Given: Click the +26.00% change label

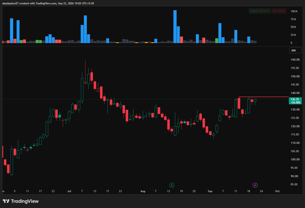Looking at the screenshot, I should click(x=295, y=102).
